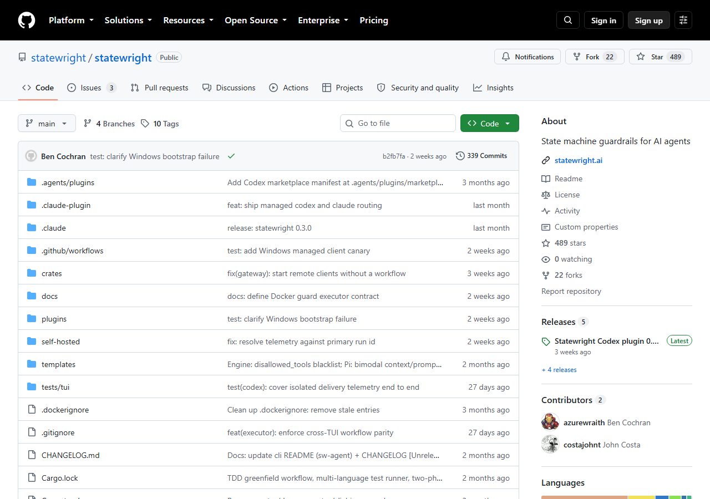The width and height of the screenshot is (710, 499).
Task: Open the plugins folder
Action: (54, 319)
